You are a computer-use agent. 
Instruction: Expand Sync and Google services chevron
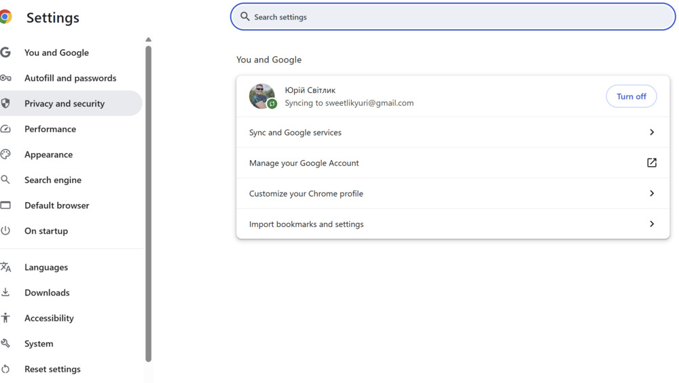pyautogui.click(x=652, y=132)
